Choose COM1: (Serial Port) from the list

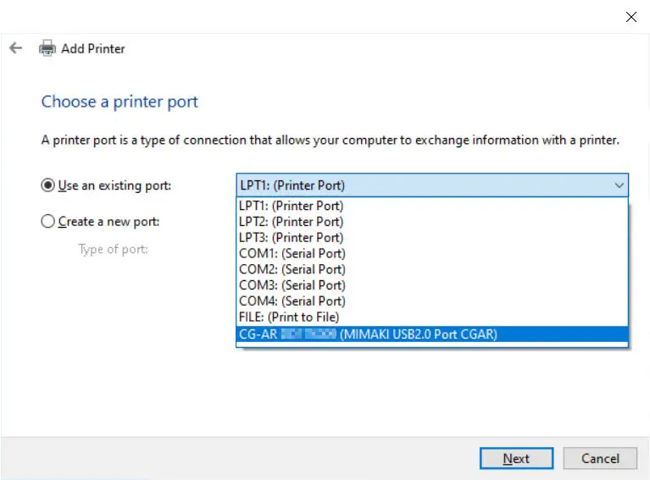point(432,253)
